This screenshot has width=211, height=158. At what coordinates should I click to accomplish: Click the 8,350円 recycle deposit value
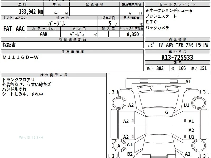[x=135, y=34]
